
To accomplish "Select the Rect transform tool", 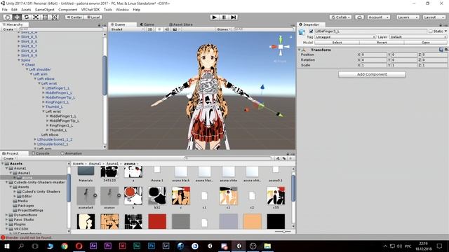I will click(x=45, y=17).
